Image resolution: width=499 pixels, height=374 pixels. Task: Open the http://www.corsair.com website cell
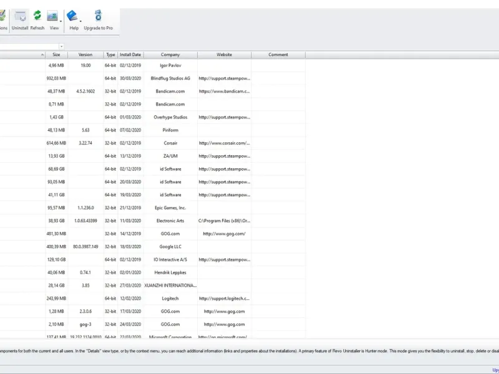click(x=225, y=143)
